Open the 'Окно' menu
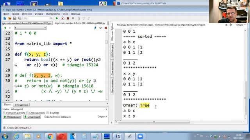This screenshot has width=250, height=140. click(x=65, y=14)
